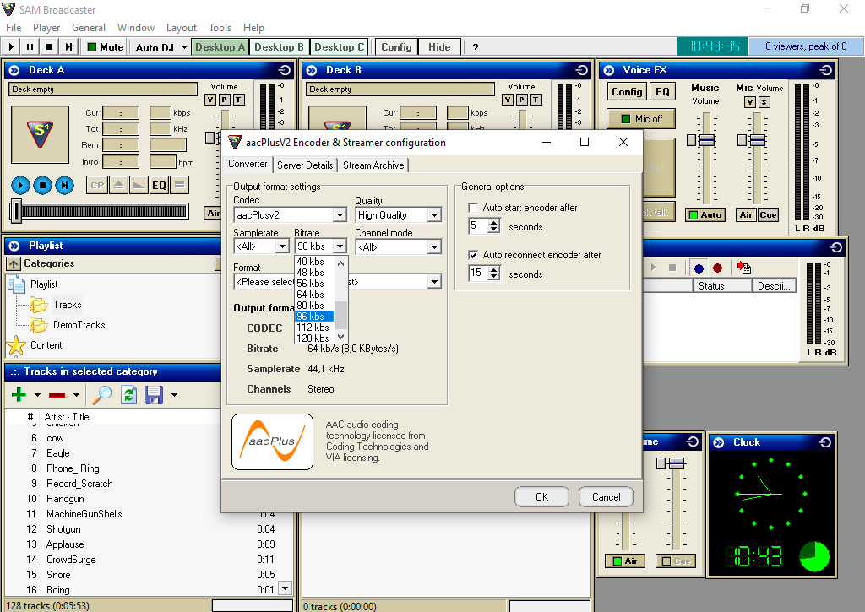Click the green refresh tracks icon
The height and width of the screenshot is (612, 865).
128,394
